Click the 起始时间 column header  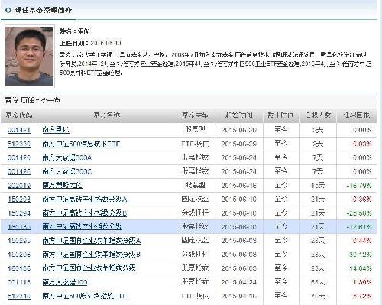(x=239, y=115)
